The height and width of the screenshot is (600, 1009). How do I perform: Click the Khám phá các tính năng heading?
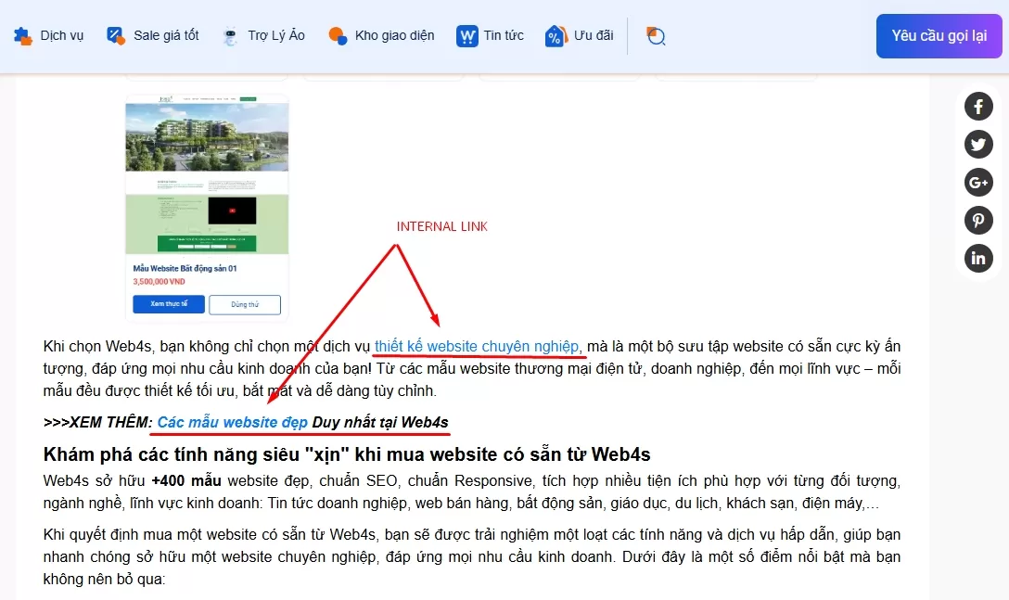tap(347, 454)
